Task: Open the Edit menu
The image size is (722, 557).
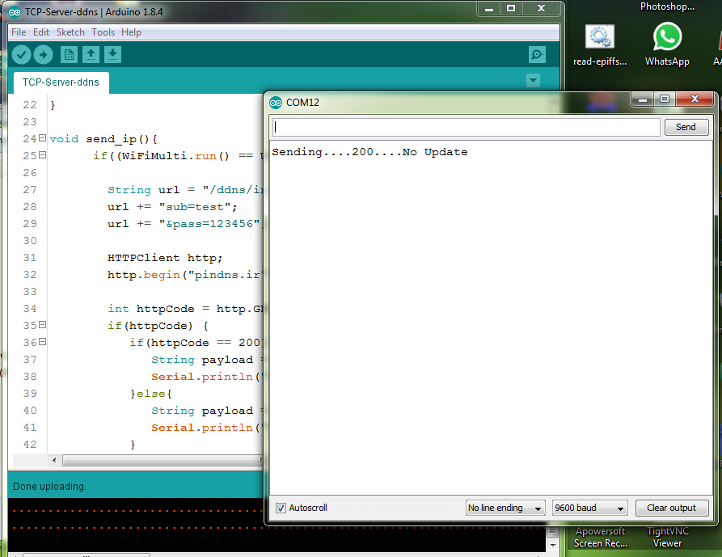Action: click(x=41, y=32)
